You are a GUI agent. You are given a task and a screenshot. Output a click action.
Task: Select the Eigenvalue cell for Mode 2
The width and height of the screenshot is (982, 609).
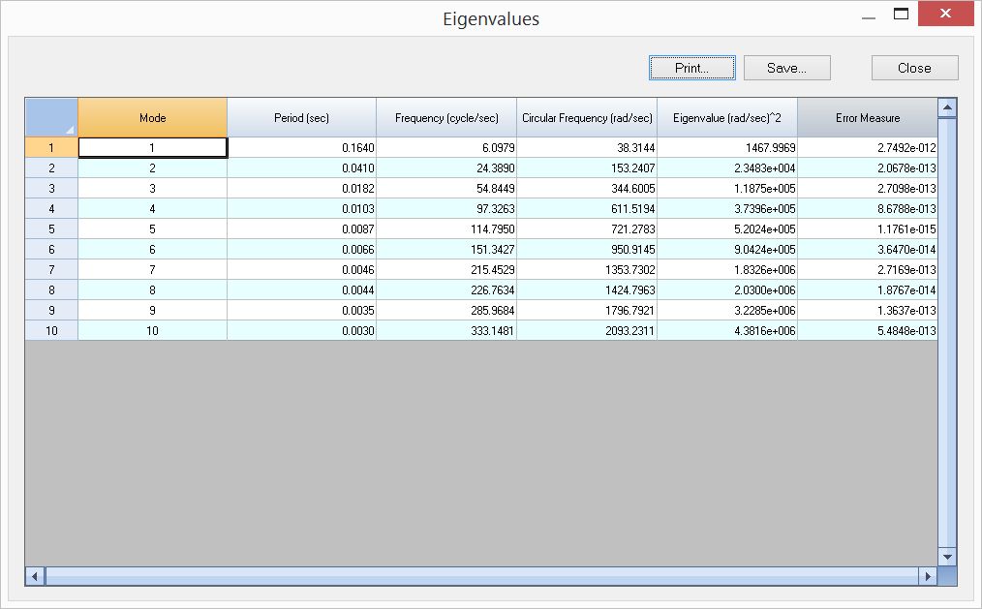tap(726, 167)
